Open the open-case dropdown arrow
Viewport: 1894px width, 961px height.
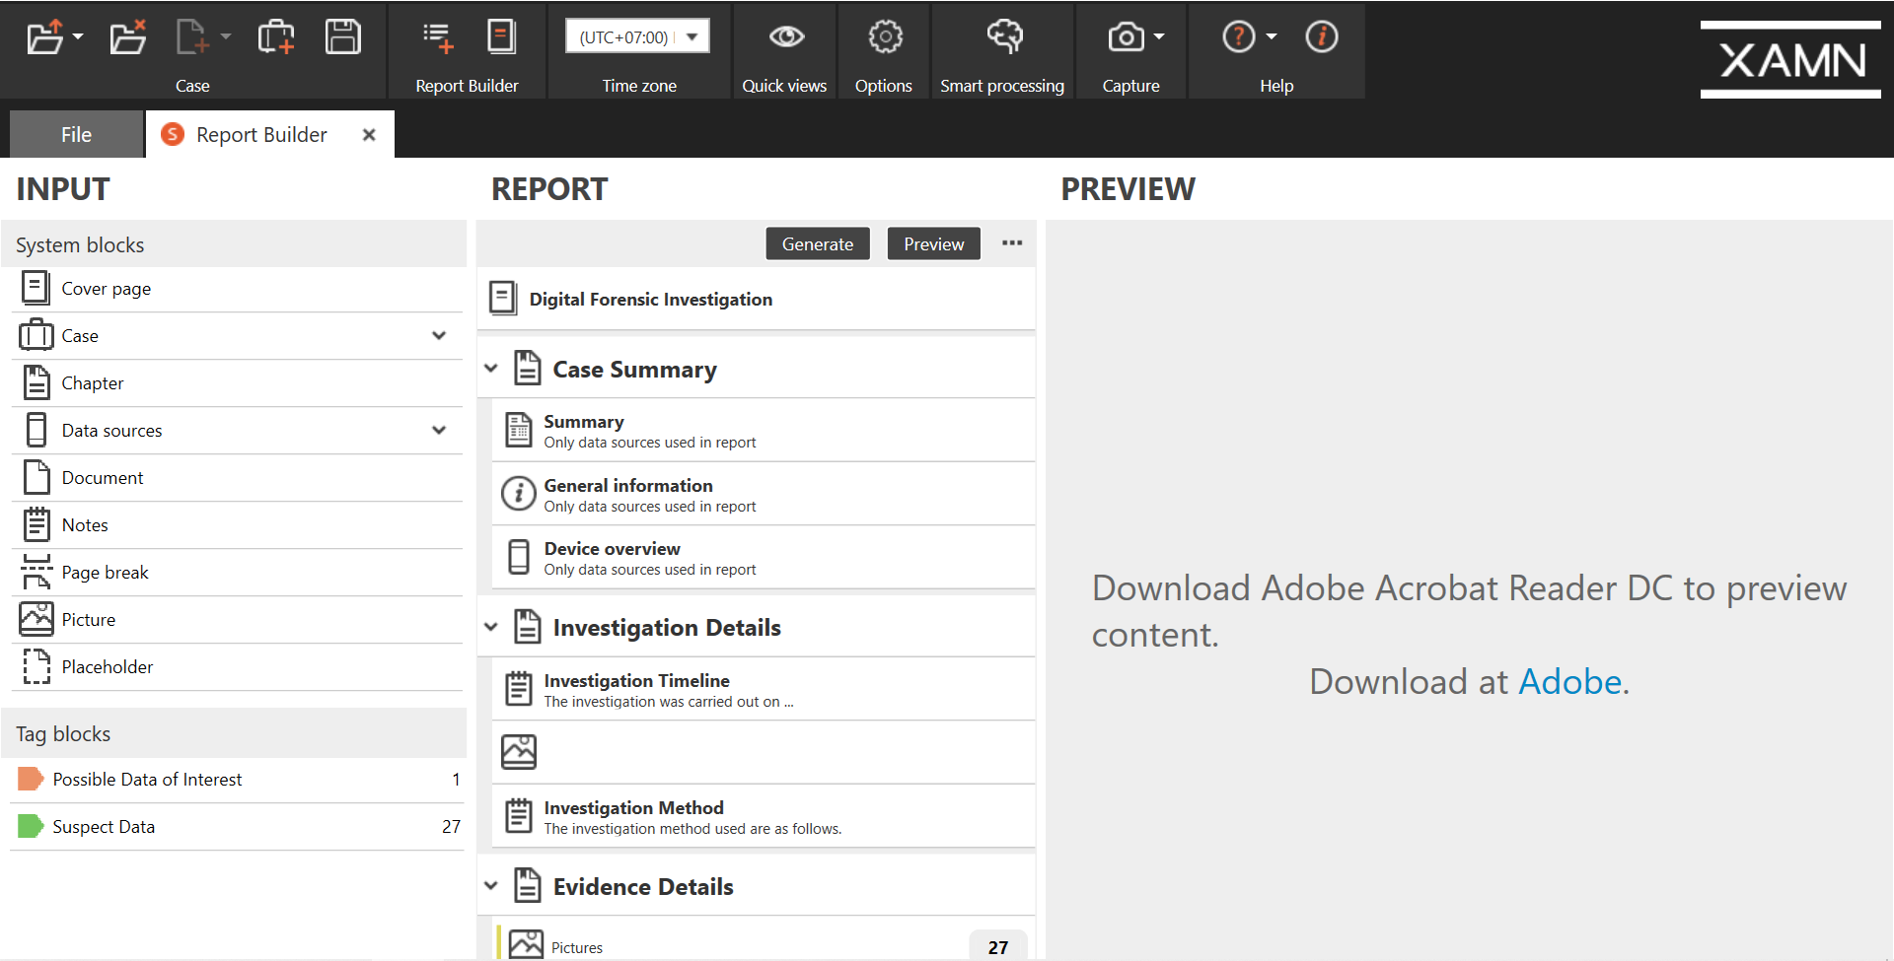pyautogui.click(x=78, y=37)
